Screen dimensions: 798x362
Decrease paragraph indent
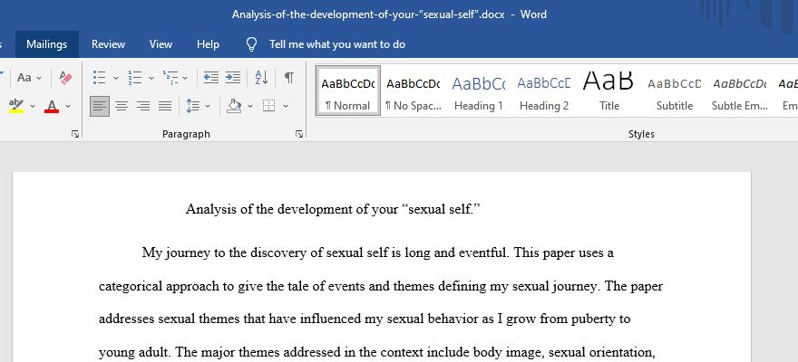pos(211,78)
